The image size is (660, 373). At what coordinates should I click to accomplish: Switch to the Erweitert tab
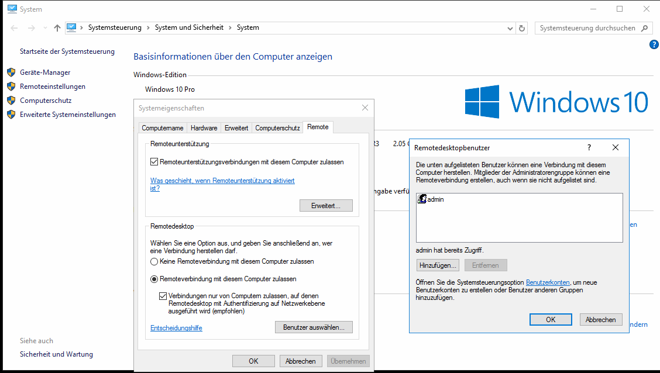(236, 128)
